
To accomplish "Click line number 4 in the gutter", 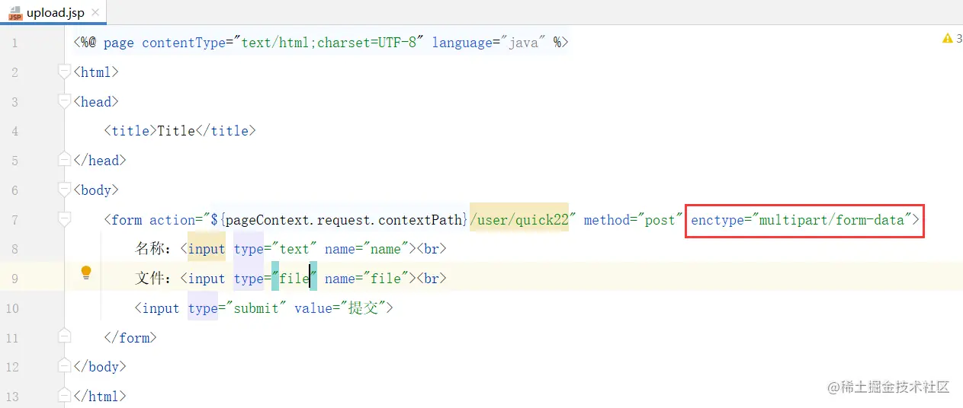I will tap(14, 132).
